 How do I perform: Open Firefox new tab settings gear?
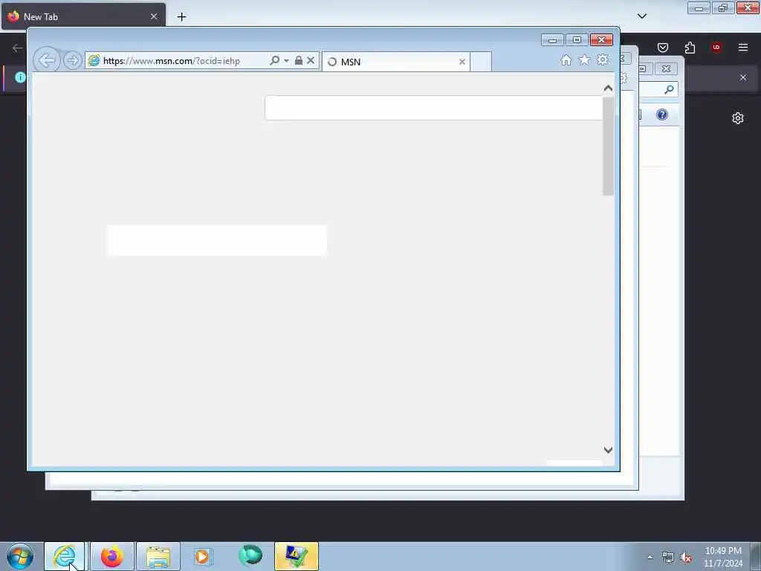(738, 118)
